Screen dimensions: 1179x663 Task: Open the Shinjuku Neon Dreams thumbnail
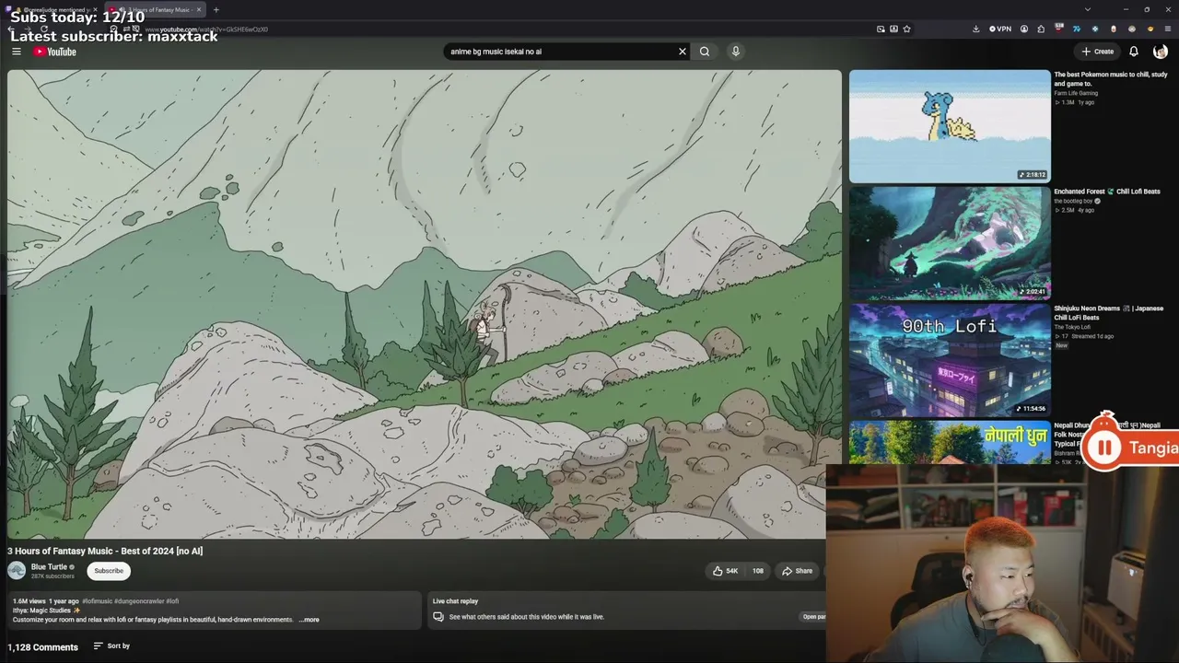[x=950, y=360]
